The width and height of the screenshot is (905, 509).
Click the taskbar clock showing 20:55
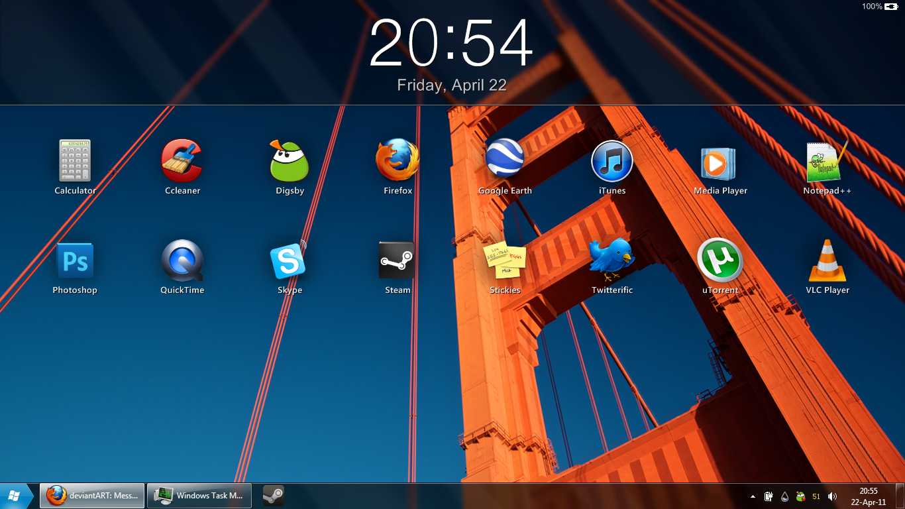[869, 496]
